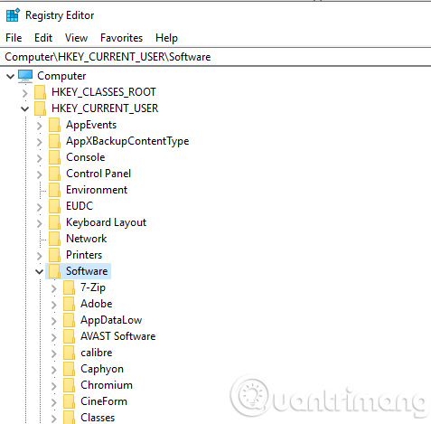Click the AppDataLow folder icon
Image resolution: width=431 pixels, height=424 pixels.
(69, 320)
